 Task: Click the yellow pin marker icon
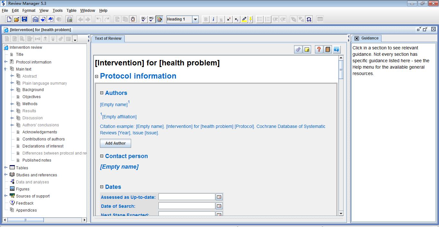point(250,19)
